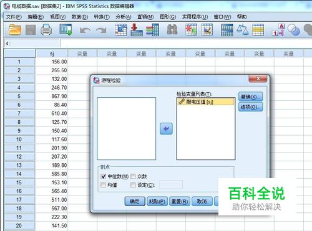Toggle Value labels icon
This screenshot has height=231, width=312.
click(x=278, y=30)
